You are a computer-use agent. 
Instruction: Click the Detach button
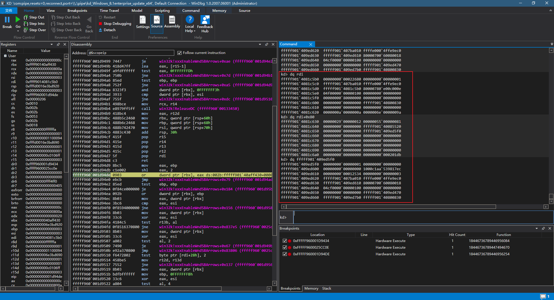[109, 30]
